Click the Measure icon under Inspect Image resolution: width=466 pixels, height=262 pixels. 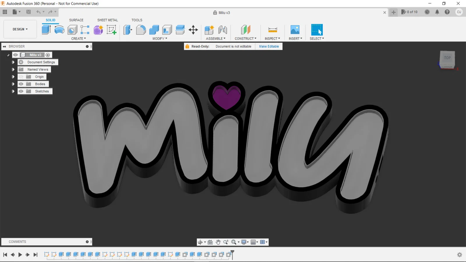click(x=273, y=30)
